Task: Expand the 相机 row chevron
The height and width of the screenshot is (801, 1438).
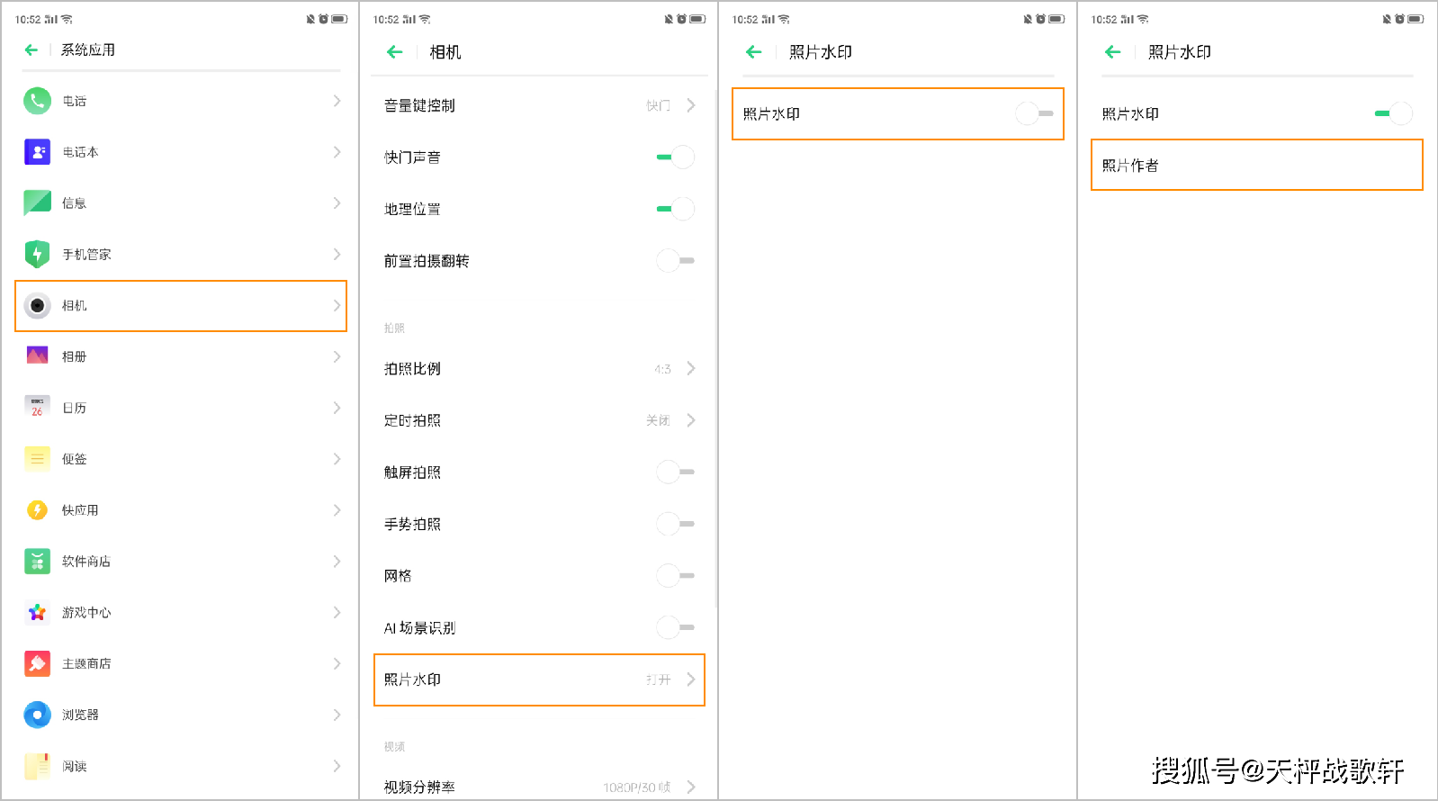Action: pyautogui.click(x=337, y=306)
